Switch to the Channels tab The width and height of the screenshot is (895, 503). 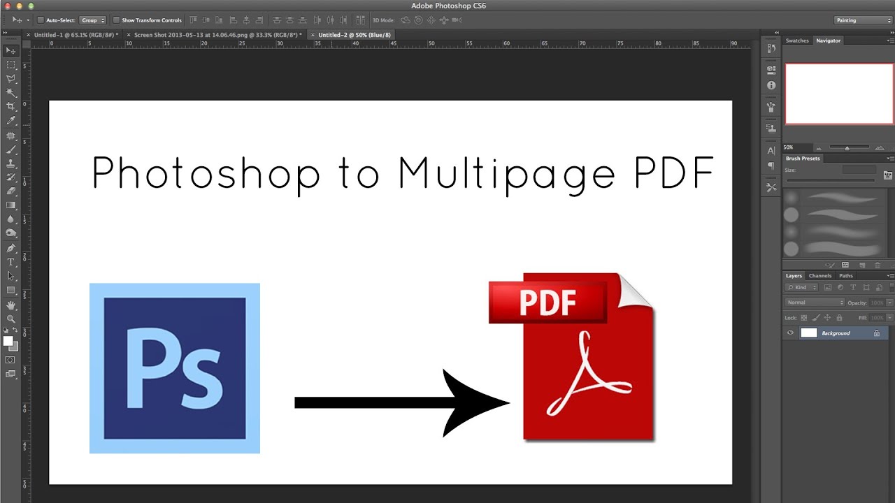[820, 276]
